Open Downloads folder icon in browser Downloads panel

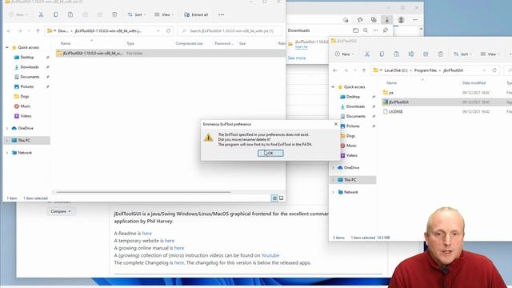tap(355, 30)
